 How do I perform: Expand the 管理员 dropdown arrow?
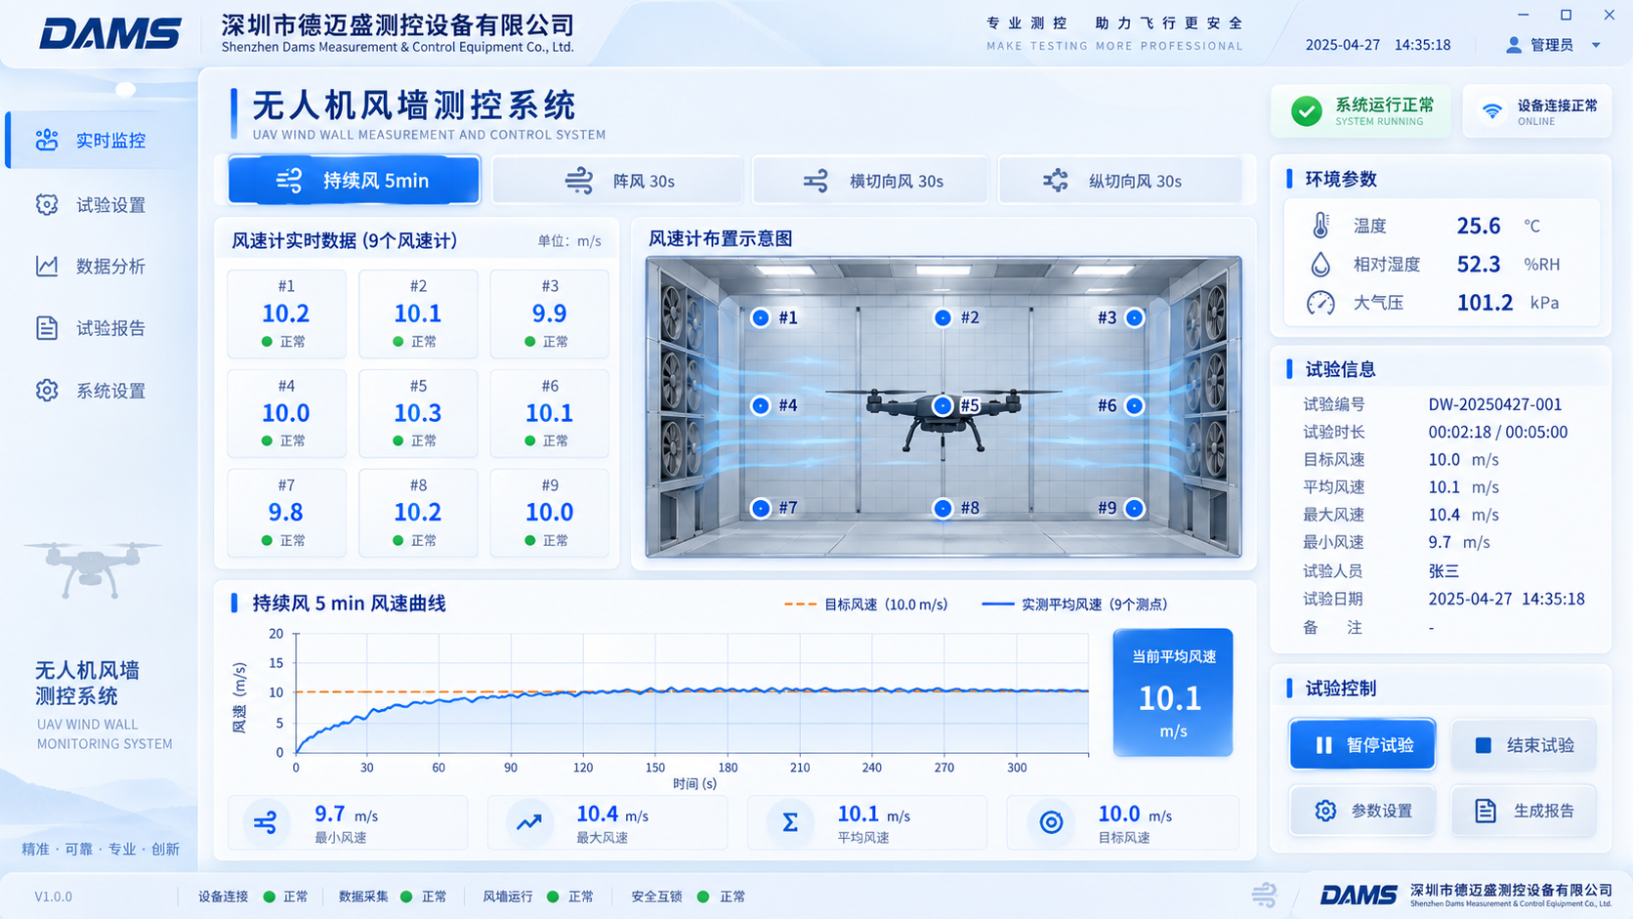pos(1596,45)
